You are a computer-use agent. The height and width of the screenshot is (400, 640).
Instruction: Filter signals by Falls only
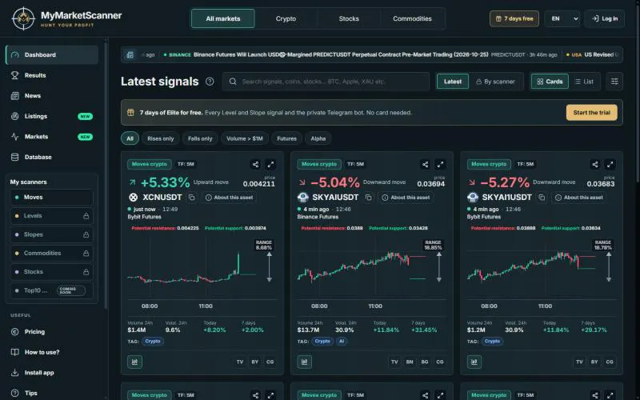[x=200, y=138]
